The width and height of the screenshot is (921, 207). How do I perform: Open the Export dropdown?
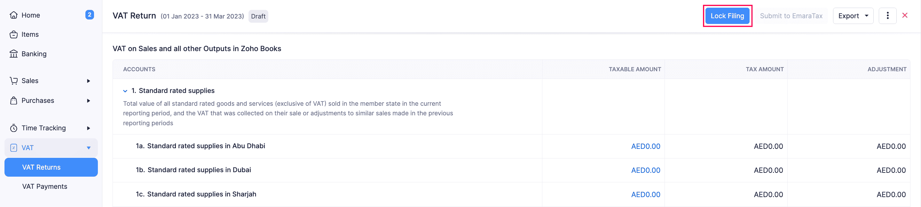853,16
